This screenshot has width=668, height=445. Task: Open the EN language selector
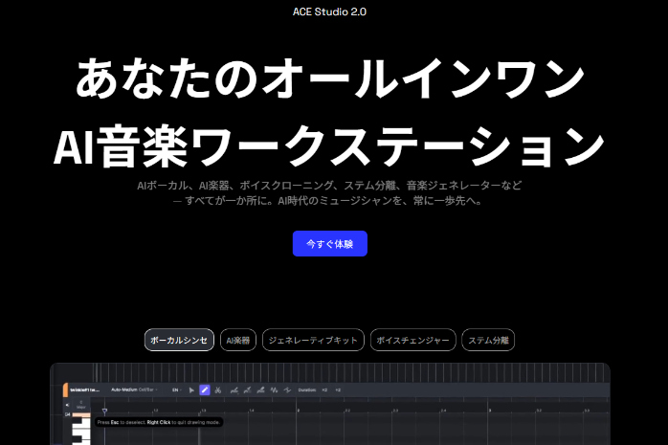coord(175,389)
